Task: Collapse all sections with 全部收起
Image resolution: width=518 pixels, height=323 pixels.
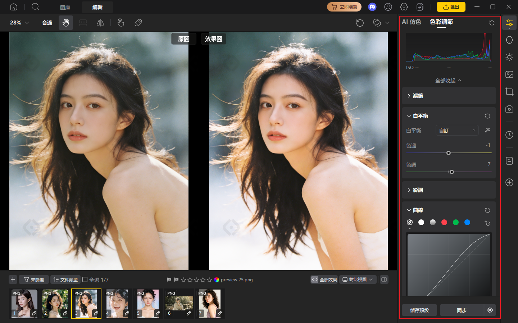Action: click(x=449, y=81)
